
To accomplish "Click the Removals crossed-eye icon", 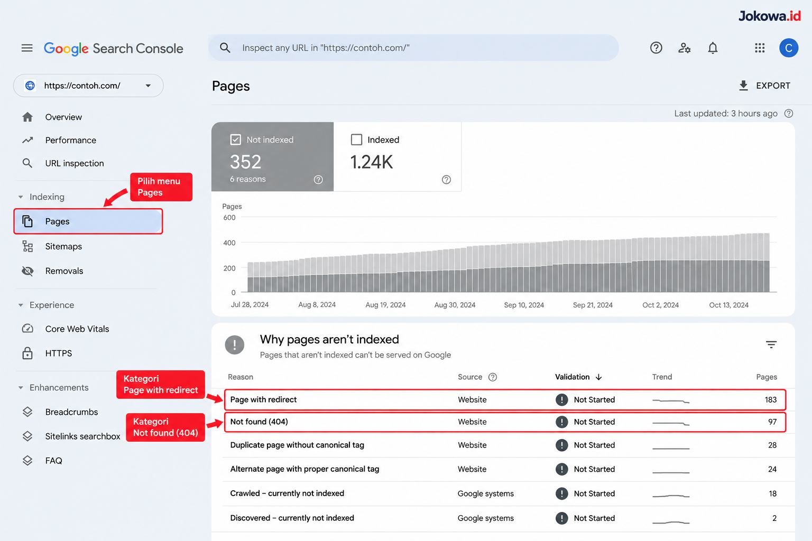I will [x=27, y=271].
